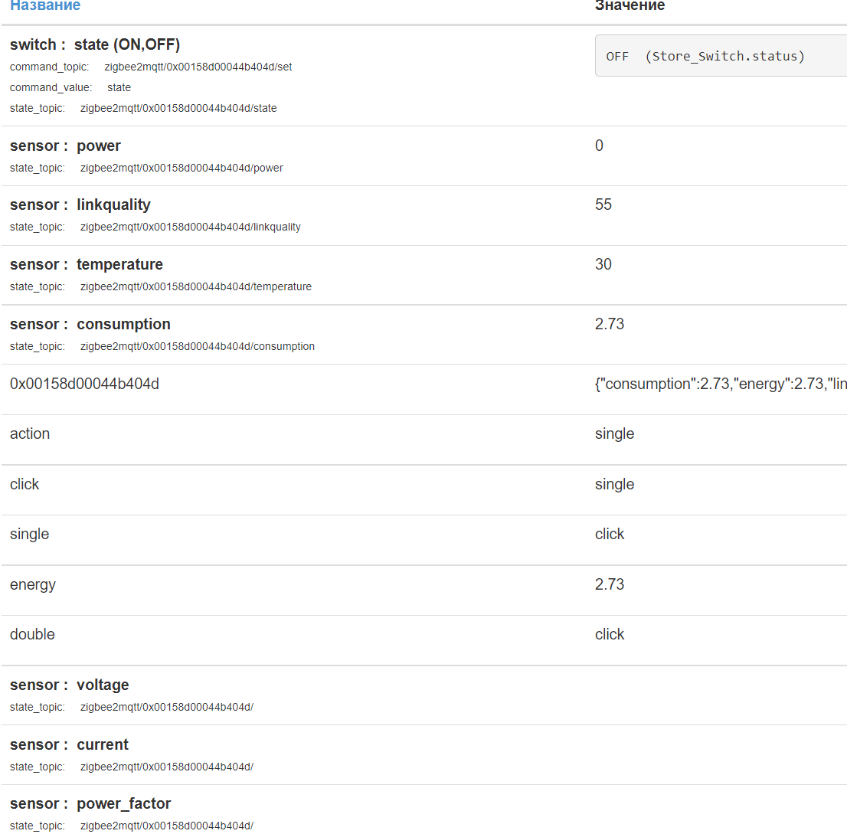Click the "Значение" column header
Image resolution: width=847 pixels, height=834 pixels.
(630, 5)
